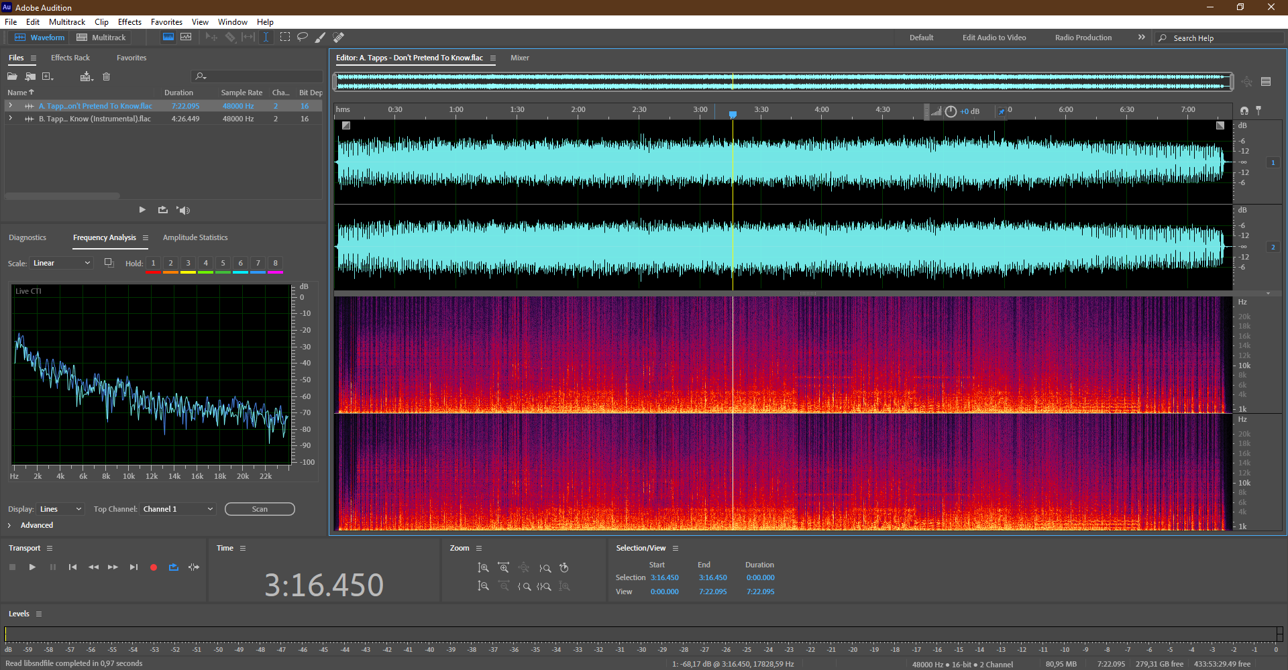Adjust the amplitude gain knob +0 dB

click(951, 111)
